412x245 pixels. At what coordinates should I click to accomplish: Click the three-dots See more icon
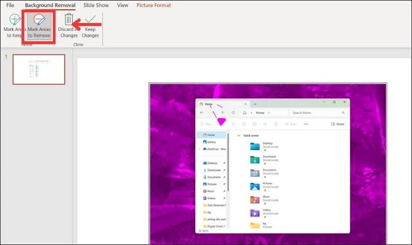click(x=306, y=124)
